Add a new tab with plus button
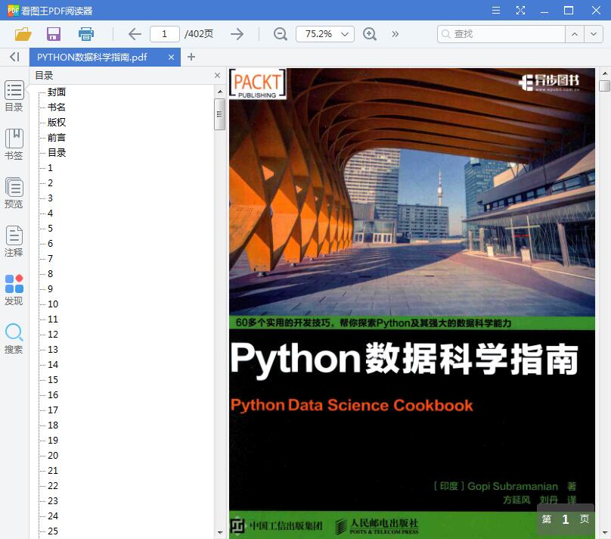The image size is (611, 539). (x=191, y=58)
